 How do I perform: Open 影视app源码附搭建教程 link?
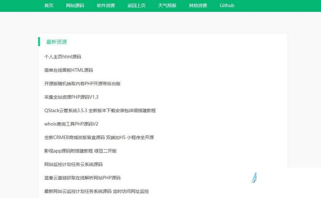tap(81, 151)
